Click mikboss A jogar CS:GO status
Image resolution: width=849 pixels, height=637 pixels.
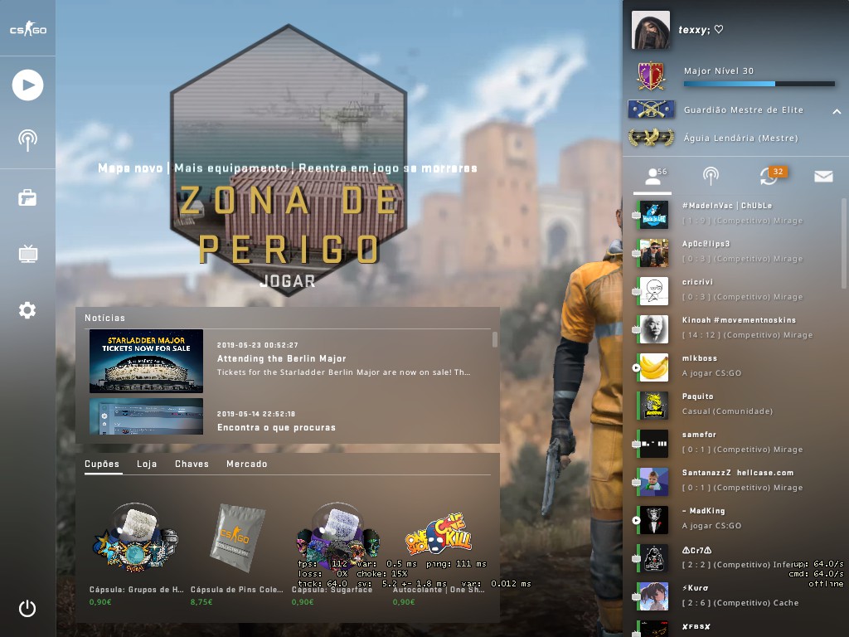711,372
